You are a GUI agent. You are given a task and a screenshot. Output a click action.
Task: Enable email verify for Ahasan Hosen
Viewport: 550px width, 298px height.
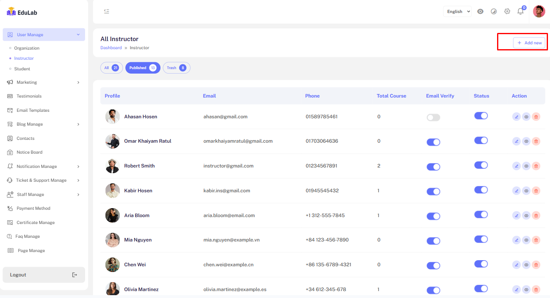pos(433,117)
